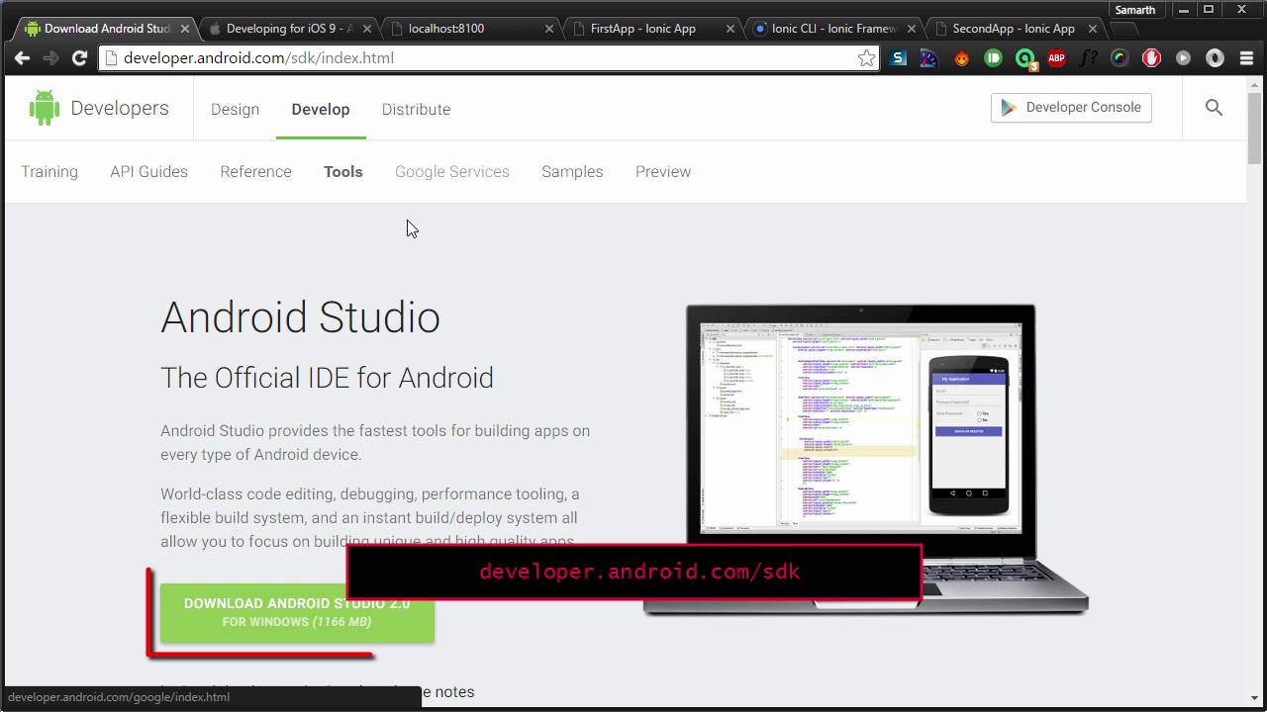
Task: Close the SecondApp - Ionic App tab
Action: point(1094,29)
